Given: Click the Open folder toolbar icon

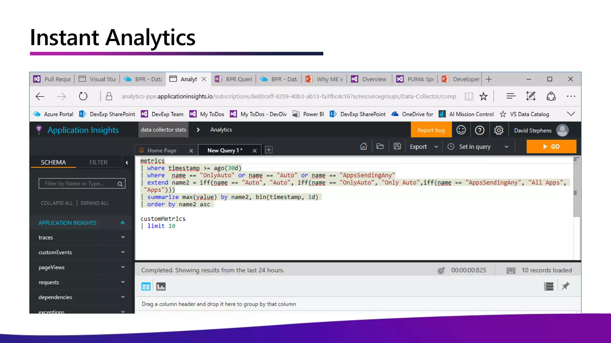Looking at the screenshot, I should click(x=380, y=146).
